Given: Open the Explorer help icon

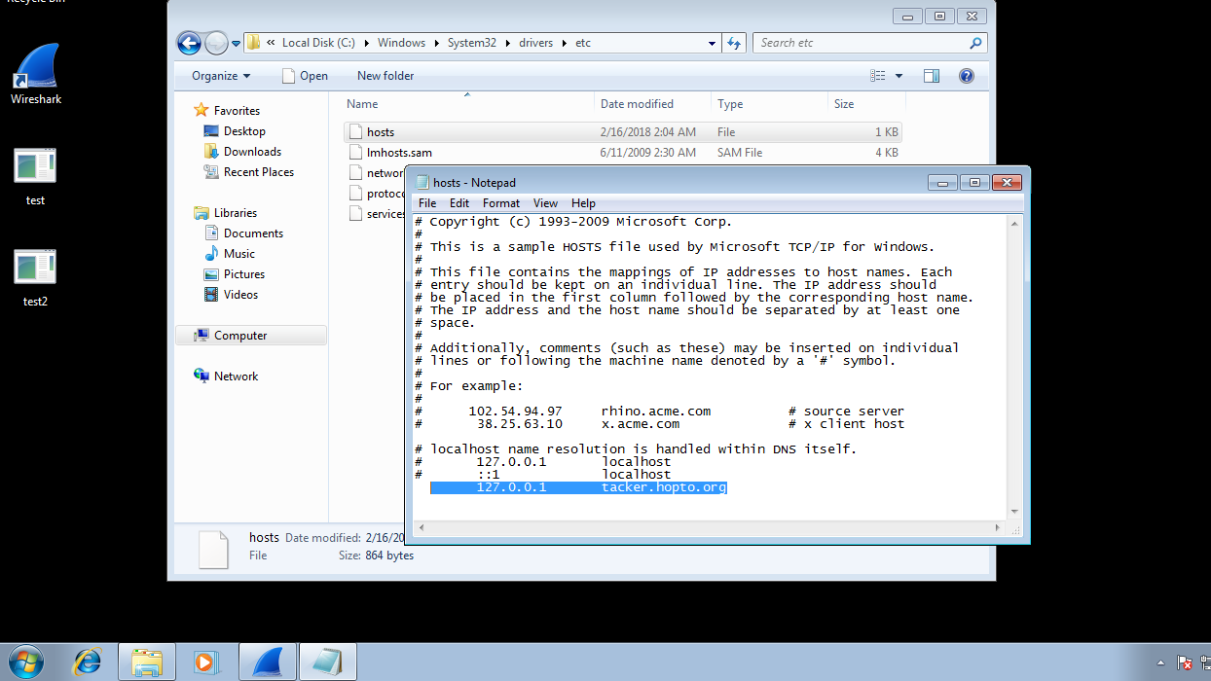Looking at the screenshot, I should (967, 76).
